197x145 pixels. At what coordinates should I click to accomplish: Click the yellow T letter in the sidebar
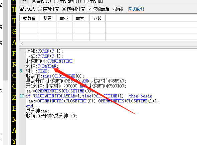point(14,21)
